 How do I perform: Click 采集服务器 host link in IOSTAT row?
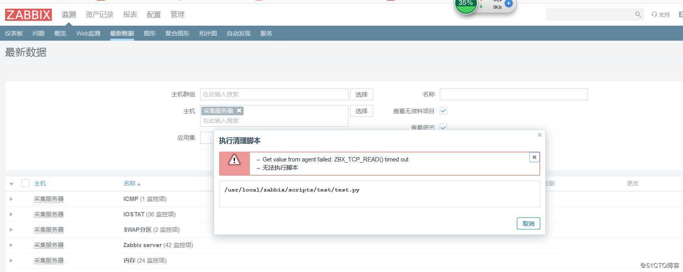click(x=49, y=214)
